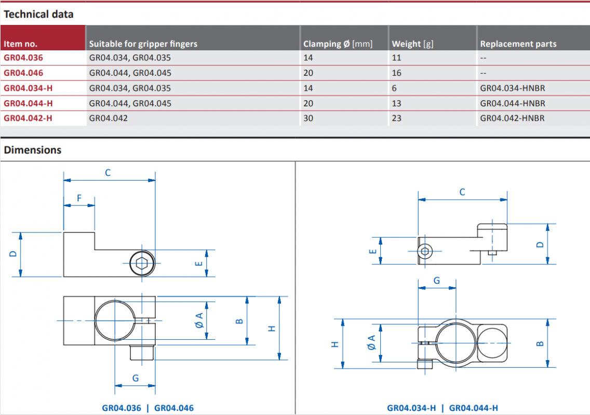Image resolution: width=590 pixels, height=415 pixels.
Task: Click dimension label C in right drawing
Action: [x=462, y=192]
